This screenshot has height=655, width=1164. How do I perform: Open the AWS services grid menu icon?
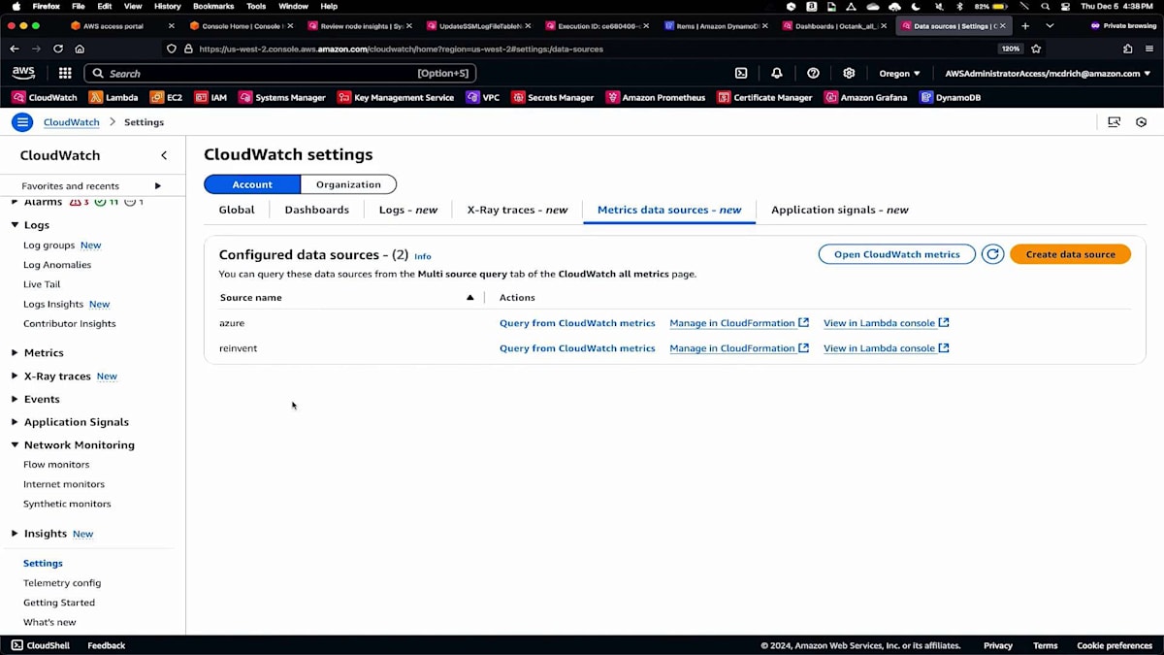tap(65, 73)
